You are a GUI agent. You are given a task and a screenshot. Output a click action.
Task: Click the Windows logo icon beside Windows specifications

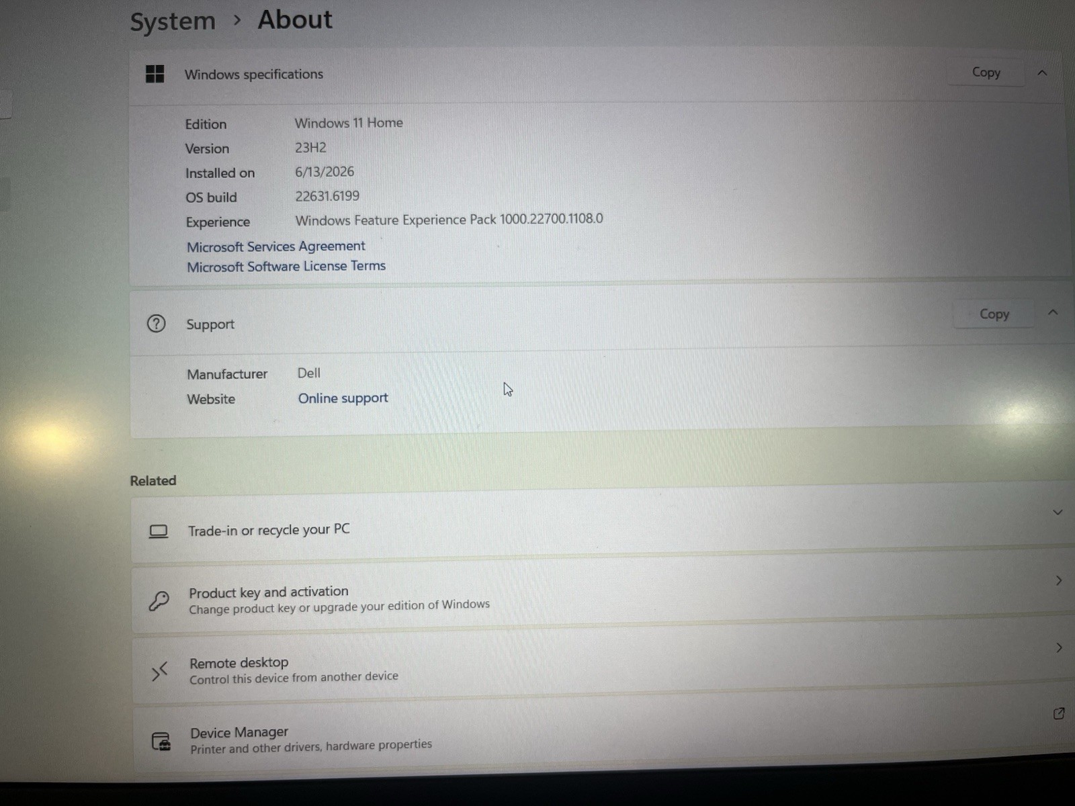click(155, 74)
